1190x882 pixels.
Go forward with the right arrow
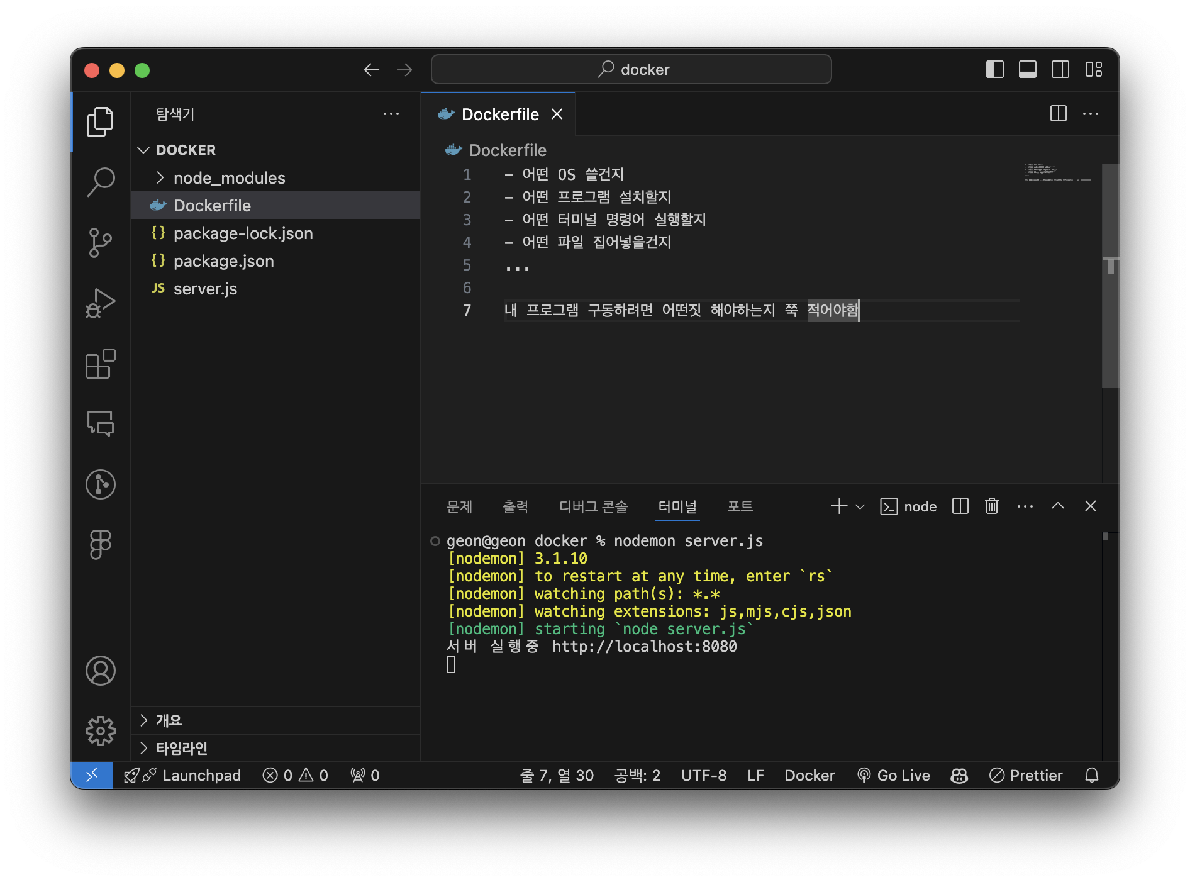404,70
